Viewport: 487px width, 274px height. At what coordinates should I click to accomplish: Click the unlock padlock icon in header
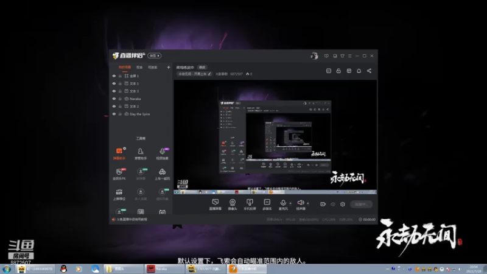pos(338,71)
